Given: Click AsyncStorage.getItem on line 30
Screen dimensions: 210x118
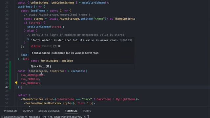Looking at the screenshot, I should click(76, 19).
